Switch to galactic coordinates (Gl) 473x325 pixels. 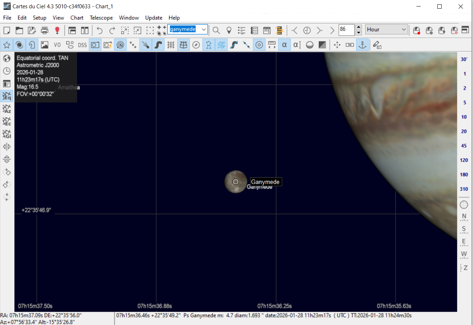pyautogui.click(x=7, y=134)
